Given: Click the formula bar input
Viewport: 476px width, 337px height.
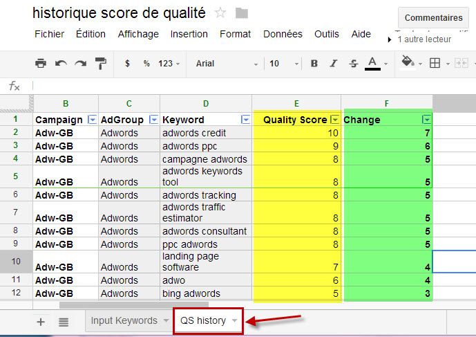Looking at the screenshot, I should [x=254, y=86].
